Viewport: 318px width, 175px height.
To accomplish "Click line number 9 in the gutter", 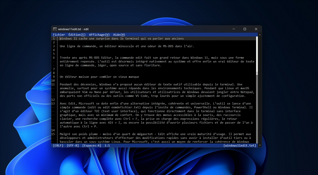I will pyautogui.click(x=54, y=77).
